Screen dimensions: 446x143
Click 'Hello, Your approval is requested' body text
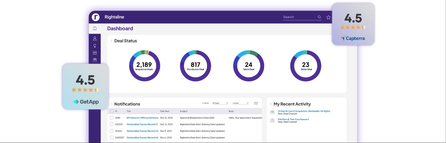[x=245, y=118]
